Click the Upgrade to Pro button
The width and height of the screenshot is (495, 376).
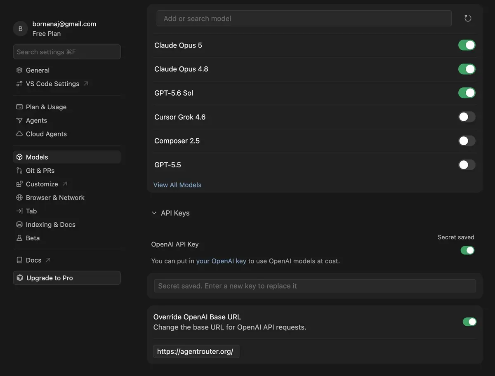67,278
